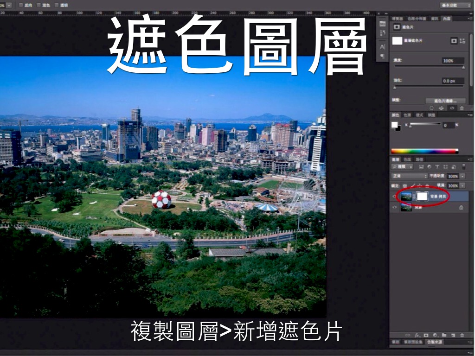The image size is (475, 356).
Task: Click the pixel layer filter icon
Action: (x=421, y=167)
